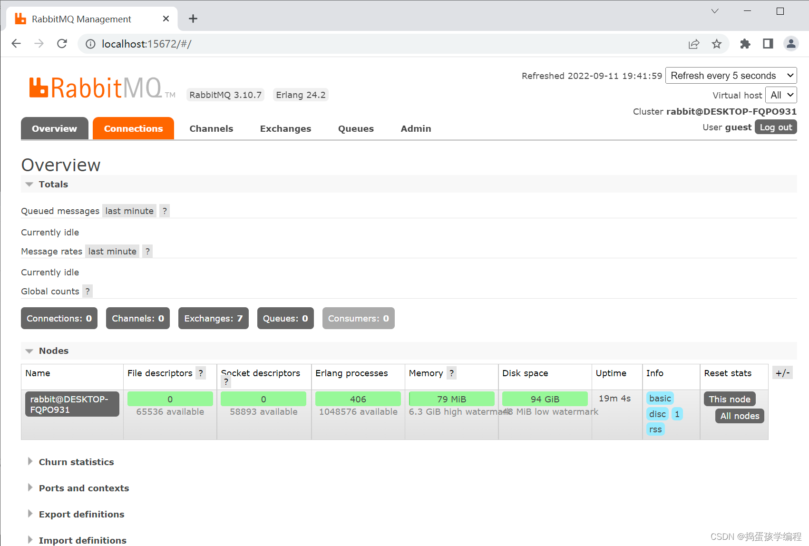Open the tab search chevron
This screenshot has height=546, width=809.
715,11
